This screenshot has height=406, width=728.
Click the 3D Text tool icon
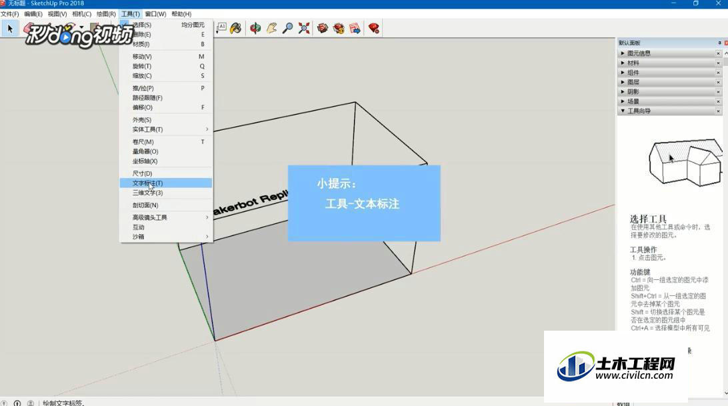coord(221,28)
